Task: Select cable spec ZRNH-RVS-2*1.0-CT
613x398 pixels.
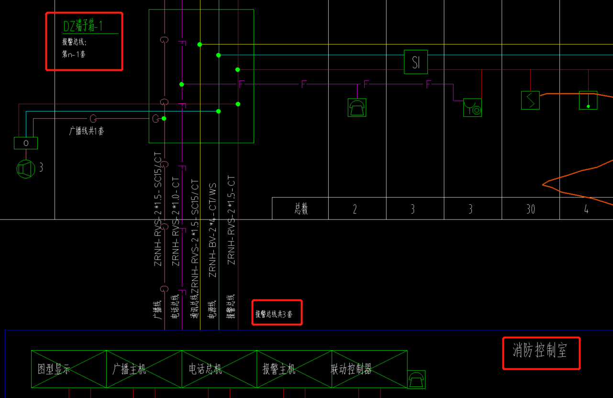Action: (x=176, y=221)
